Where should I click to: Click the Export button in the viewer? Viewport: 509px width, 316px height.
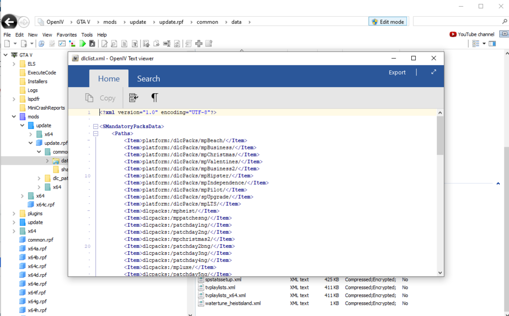click(397, 72)
